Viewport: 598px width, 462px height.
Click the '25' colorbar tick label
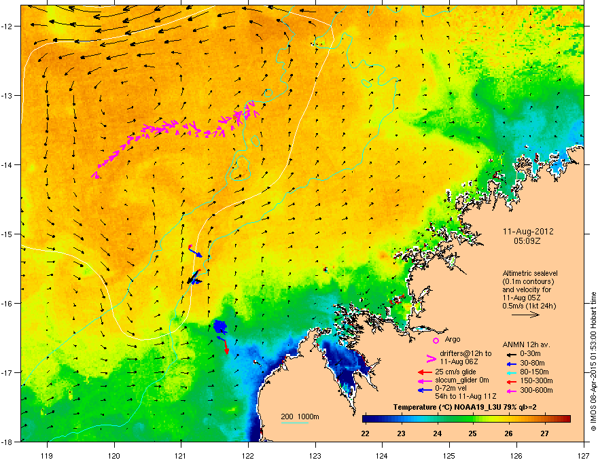[x=472, y=433]
